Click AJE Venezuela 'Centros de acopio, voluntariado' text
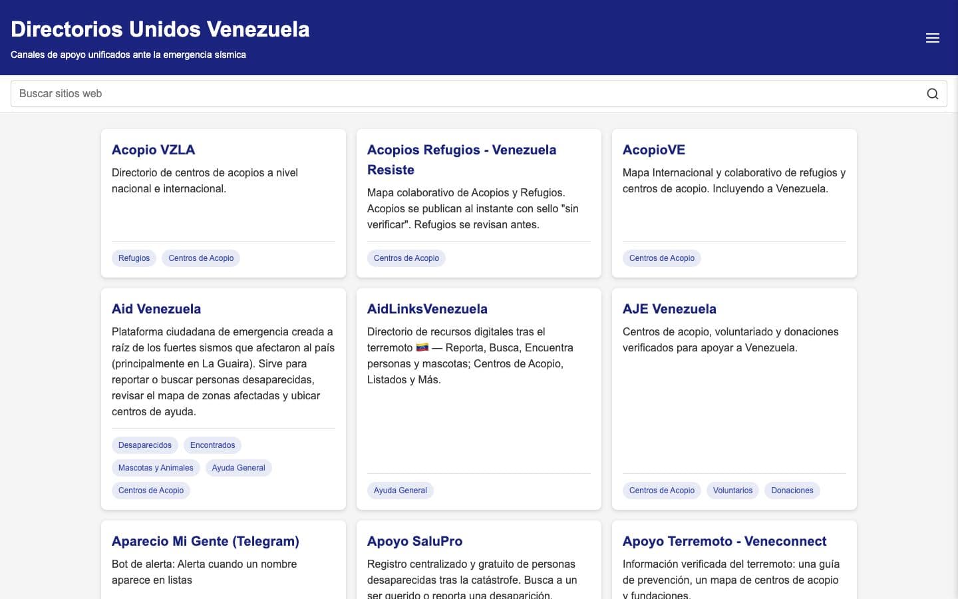 pos(730,339)
